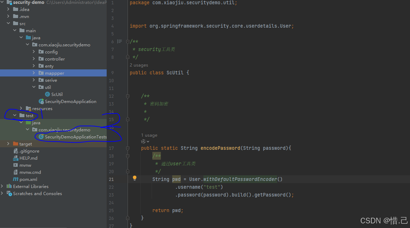Image resolution: width=410 pixels, height=228 pixels.
Task: Click the "1 usage" hint above encodePassword
Action: [149, 135]
